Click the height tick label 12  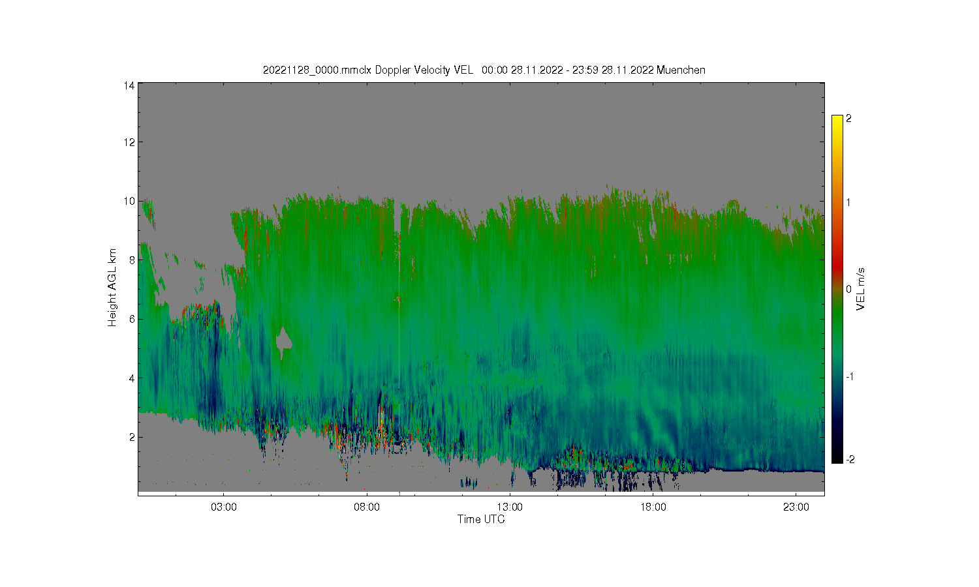(x=129, y=142)
